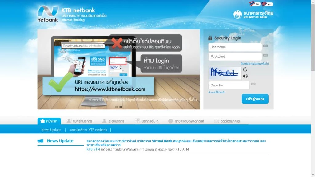This screenshot has width=315, height=177.
Task: Open the KTB VTM news link
Action: (93, 149)
